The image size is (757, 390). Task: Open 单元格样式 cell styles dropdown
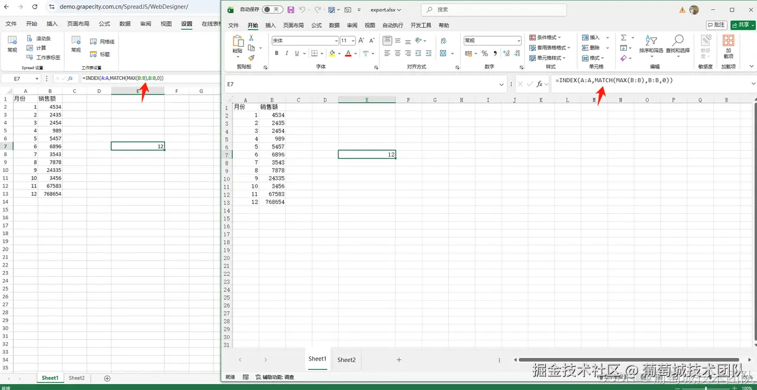548,58
